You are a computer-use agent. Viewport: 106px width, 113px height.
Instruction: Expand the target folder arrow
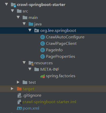[12, 89]
